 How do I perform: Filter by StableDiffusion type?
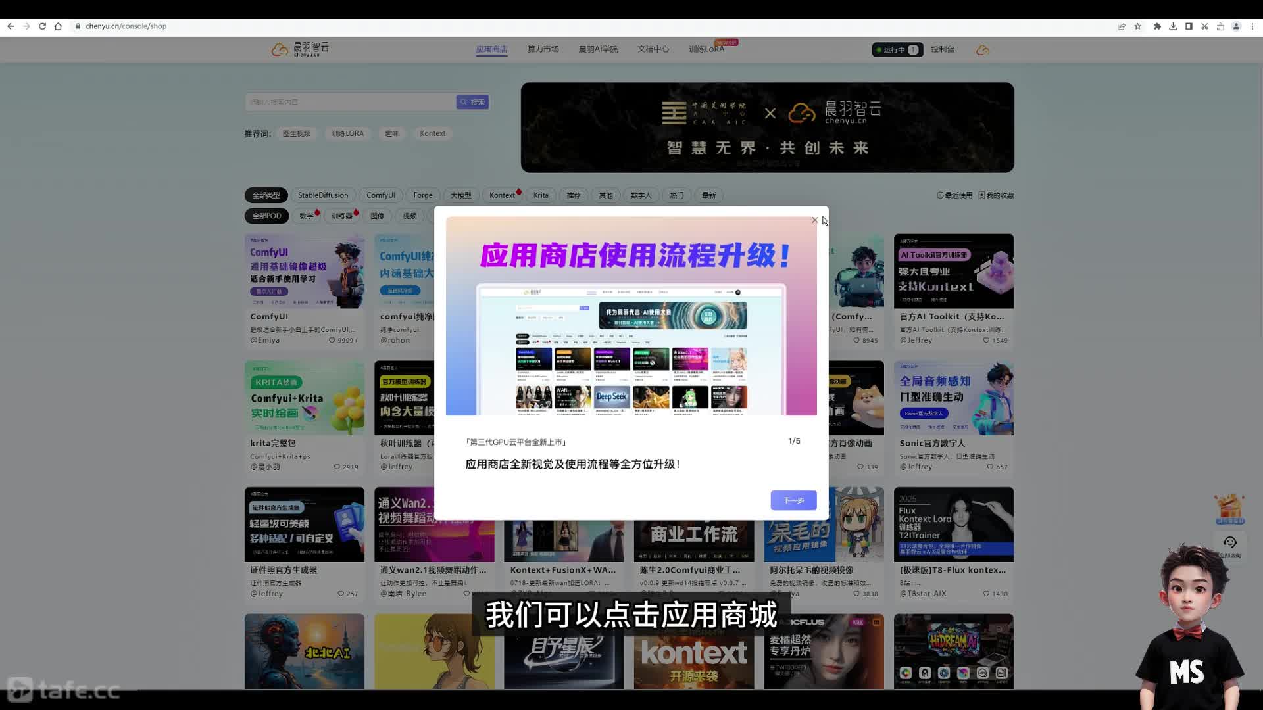[x=323, y=195]
